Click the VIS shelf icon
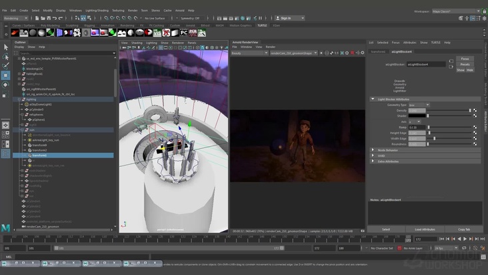The height and width of the screenshot is (275, 488). tap(157, 33)
